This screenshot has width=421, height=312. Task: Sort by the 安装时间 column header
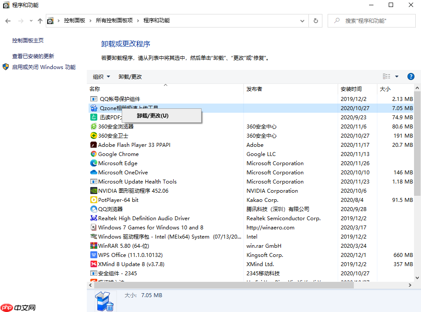(x=357, y=89)
